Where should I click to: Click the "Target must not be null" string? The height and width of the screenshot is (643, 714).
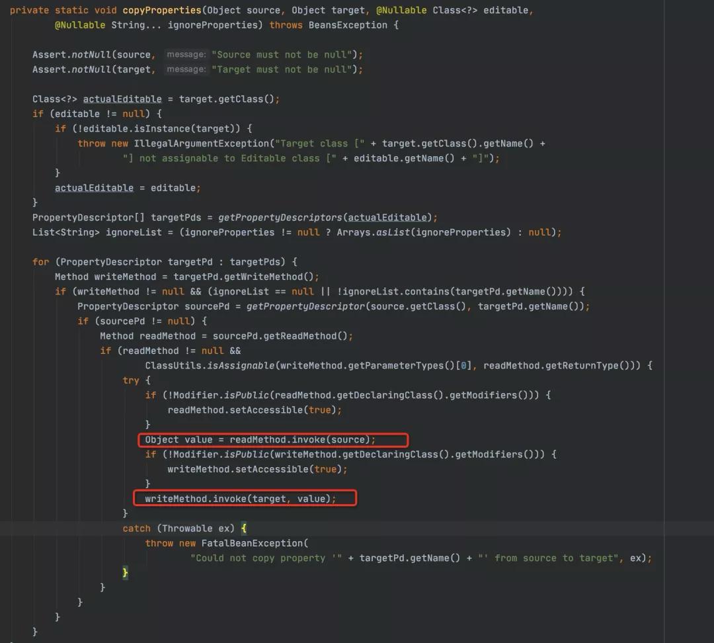tap(282, 69)
